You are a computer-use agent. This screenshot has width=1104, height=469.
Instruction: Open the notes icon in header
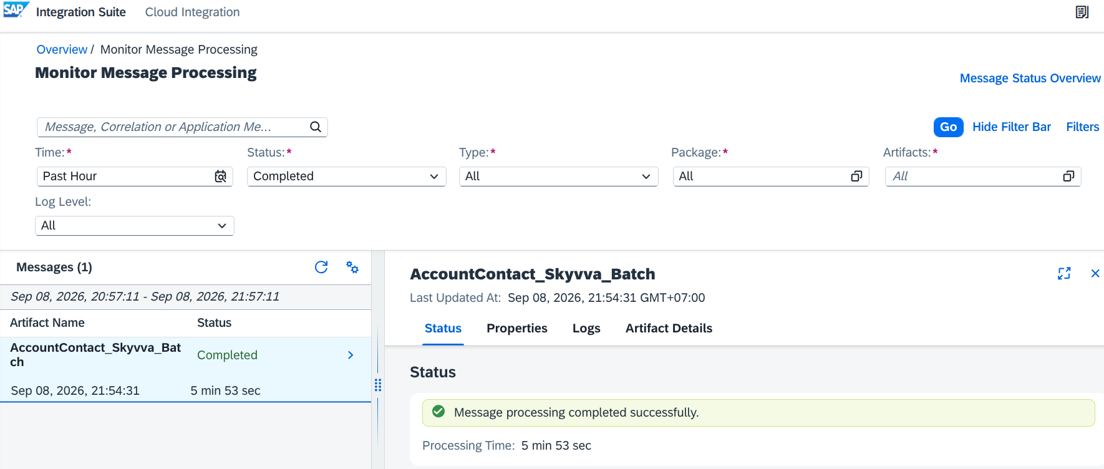pos(1082,12)
